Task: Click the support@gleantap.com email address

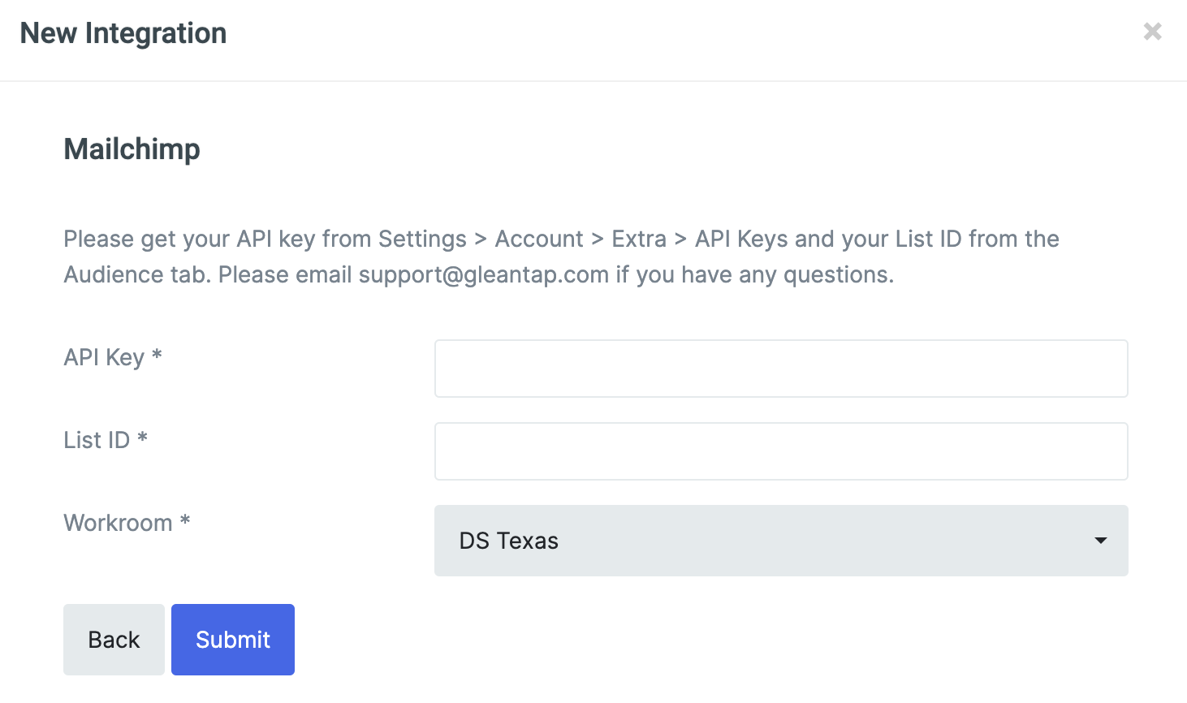Action: tap(484, 274)
